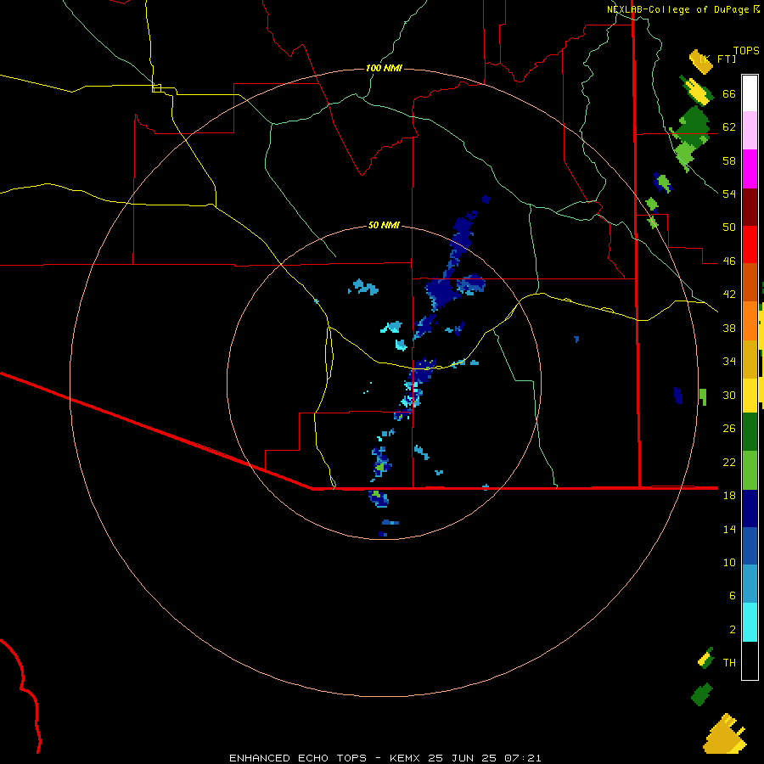Click the legend value 58
The image size is (764, 764).
coord(729,160)
